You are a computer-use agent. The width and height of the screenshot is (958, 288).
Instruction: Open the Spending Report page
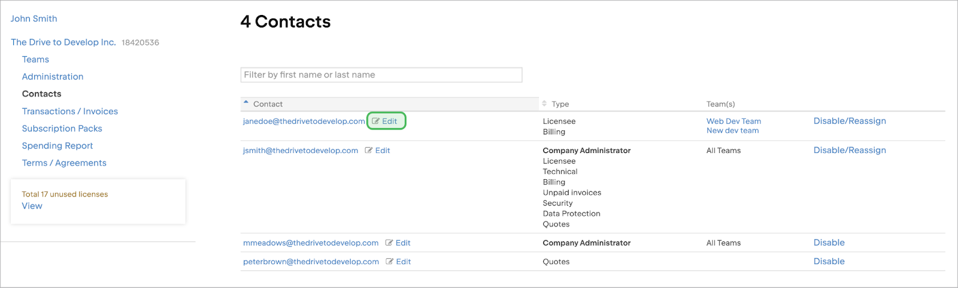pos(57,146)
